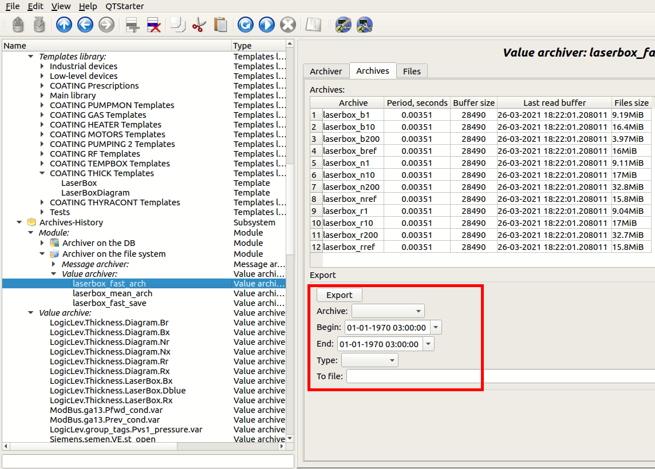This screenshot has height=469, width=655.
Task: Click the To file input field
Action: 498,376
